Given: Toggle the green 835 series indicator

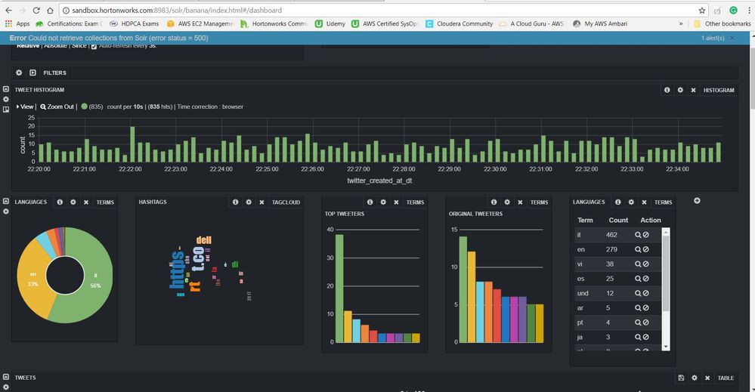Looking at the screenshot, I should coord(84,106).
